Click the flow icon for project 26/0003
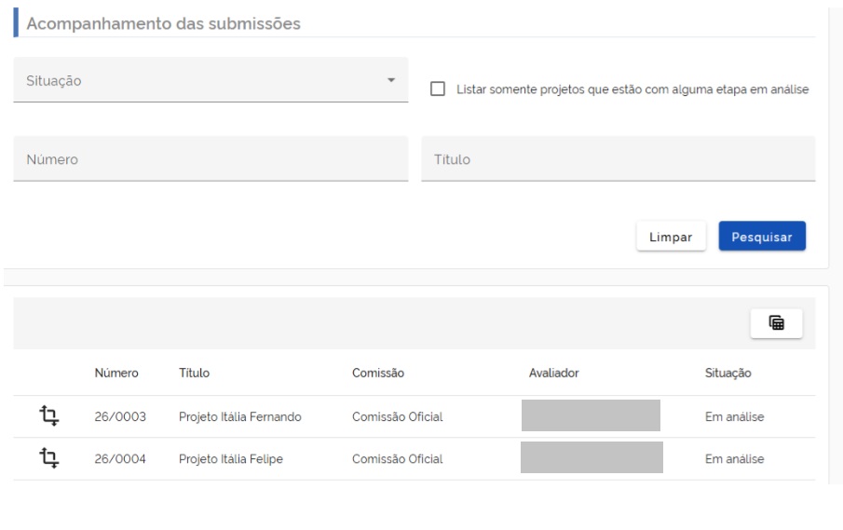This screenshot has width=843, height=530. point(48,415)
